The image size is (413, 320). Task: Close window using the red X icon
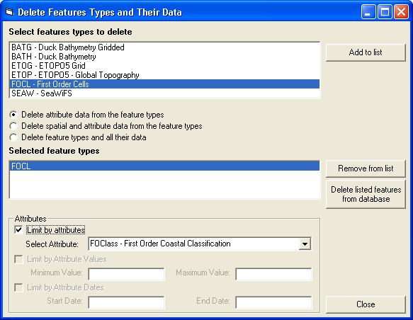pos(401,12)
